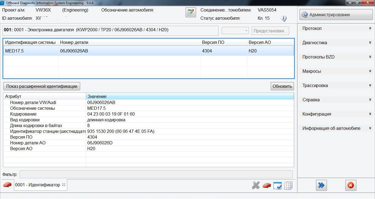Select the Идентификатор станции attribute row
The image size is (375, 199).
point(149,131)
